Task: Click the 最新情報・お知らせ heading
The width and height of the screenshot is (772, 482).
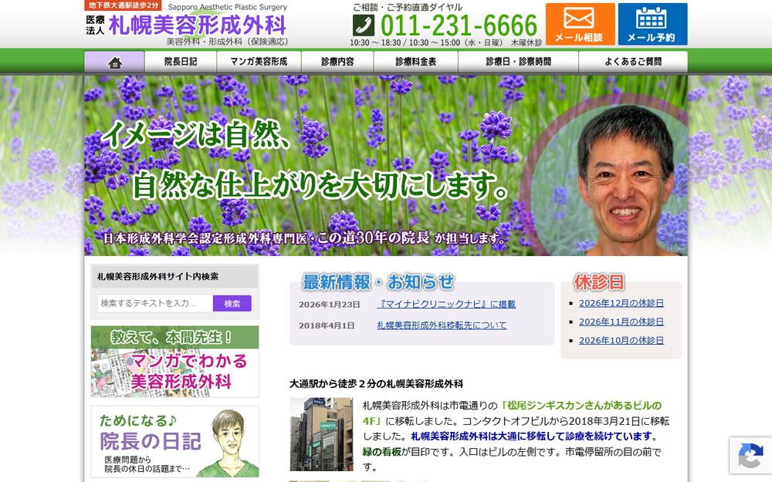Action: click(x=378, y=282)
